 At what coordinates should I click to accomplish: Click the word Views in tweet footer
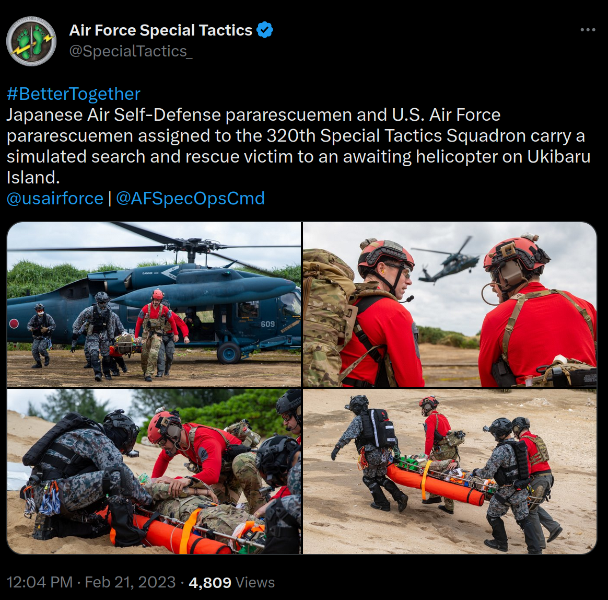click(x=255, y=582)
